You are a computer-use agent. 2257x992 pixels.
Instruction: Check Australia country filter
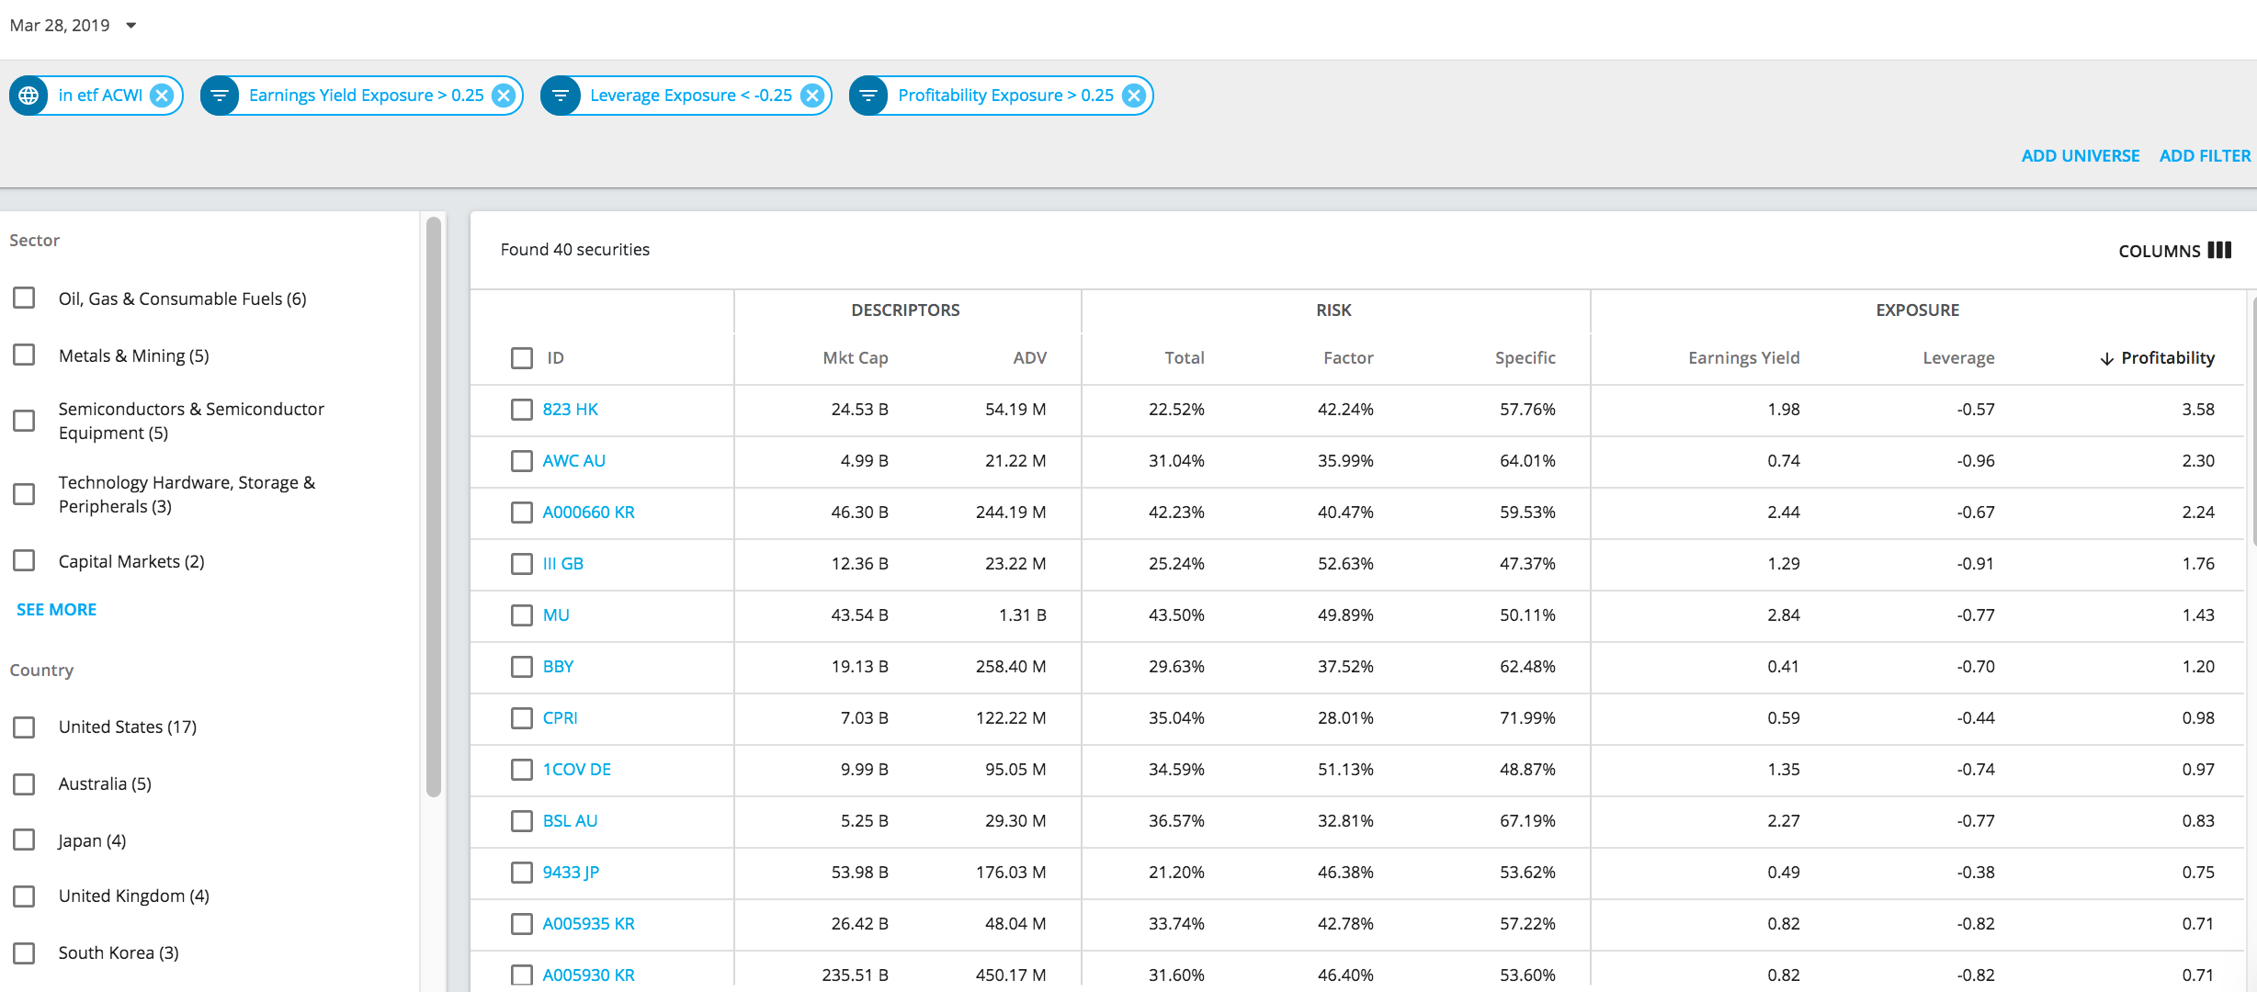click(24, 784)
